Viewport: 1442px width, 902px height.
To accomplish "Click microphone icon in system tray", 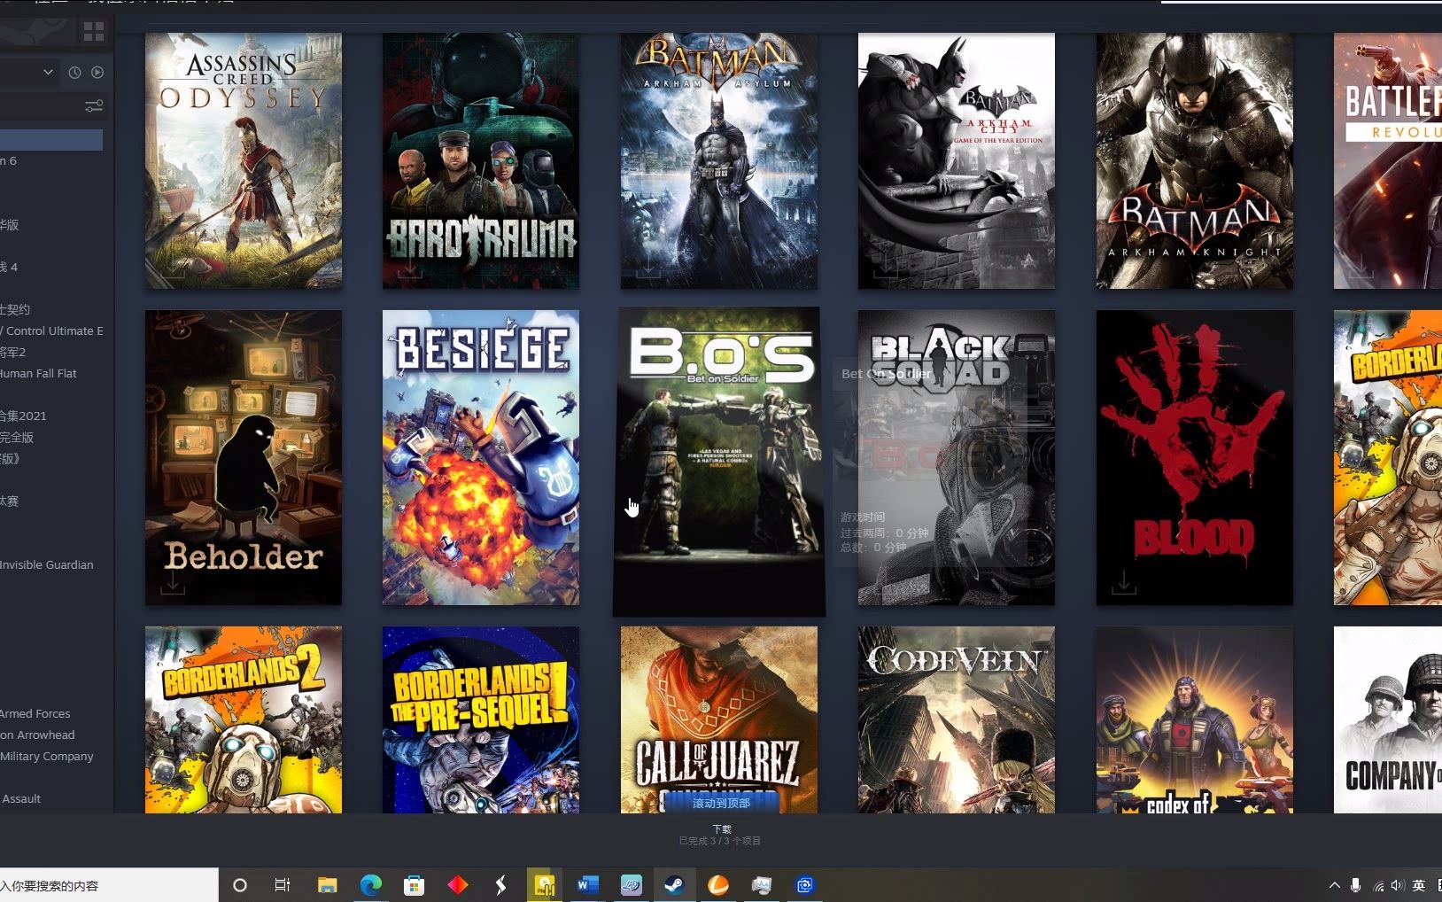I will (x=1355, y=885).
